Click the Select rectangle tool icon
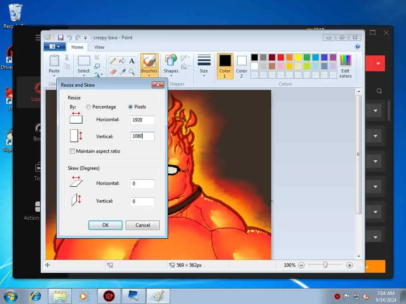 84,61
